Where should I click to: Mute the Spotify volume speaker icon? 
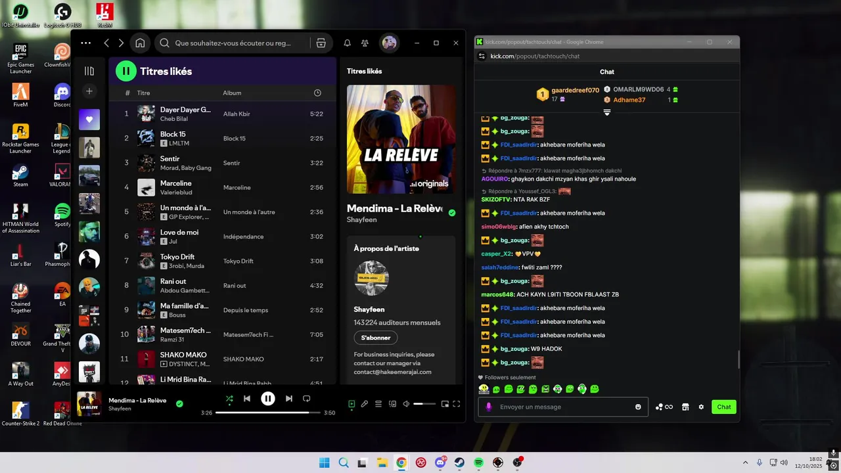[406, 404]
